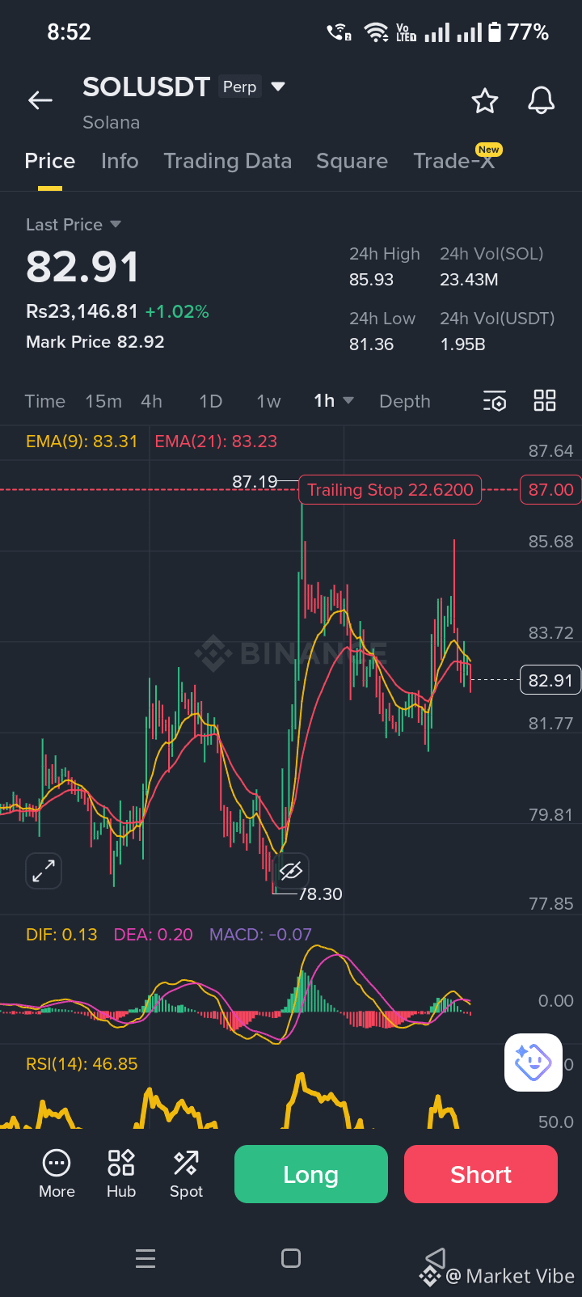The width and height of the screenshot is (582, 1297).
Task: Tap the 87.00 trailing stop price tag
Action: tap(550, 490)
